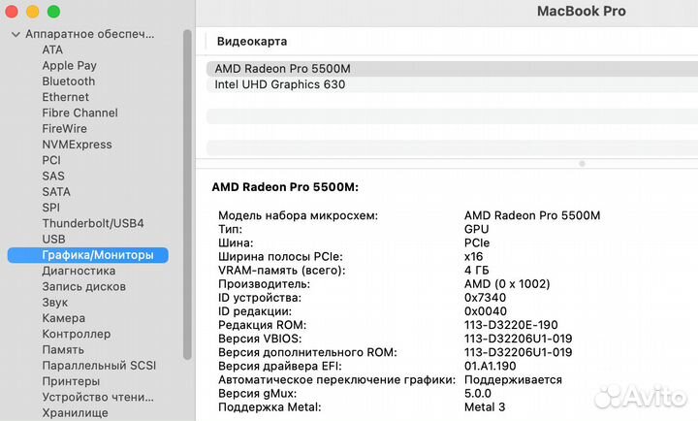Viewport: 698px width, 421px height.
Task: Select Intel UHD Graphics 630 row
Action: 452,84
